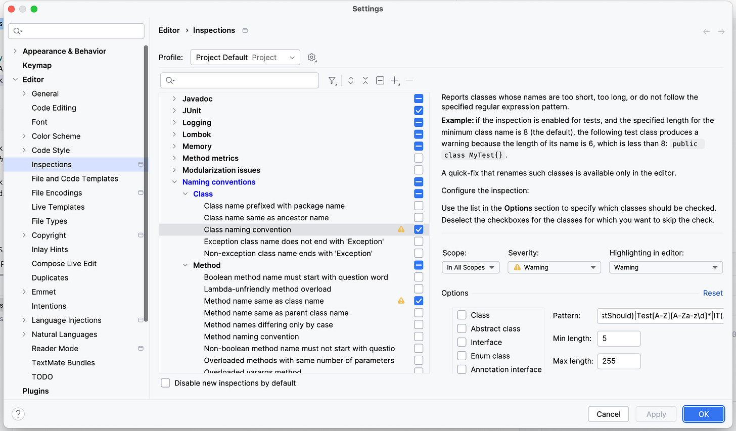Click project icon next to Reader Mode
Image resolution: width=736 pixels, height=431 pixels.
141,348
